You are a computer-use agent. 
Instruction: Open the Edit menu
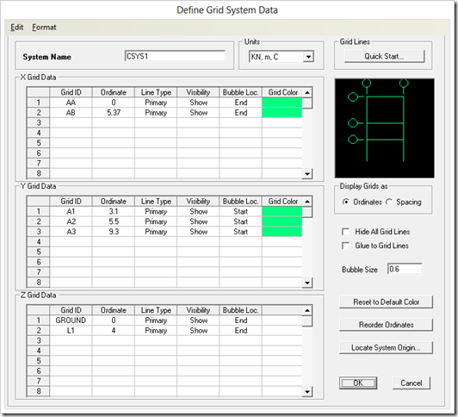coord(16,28)
